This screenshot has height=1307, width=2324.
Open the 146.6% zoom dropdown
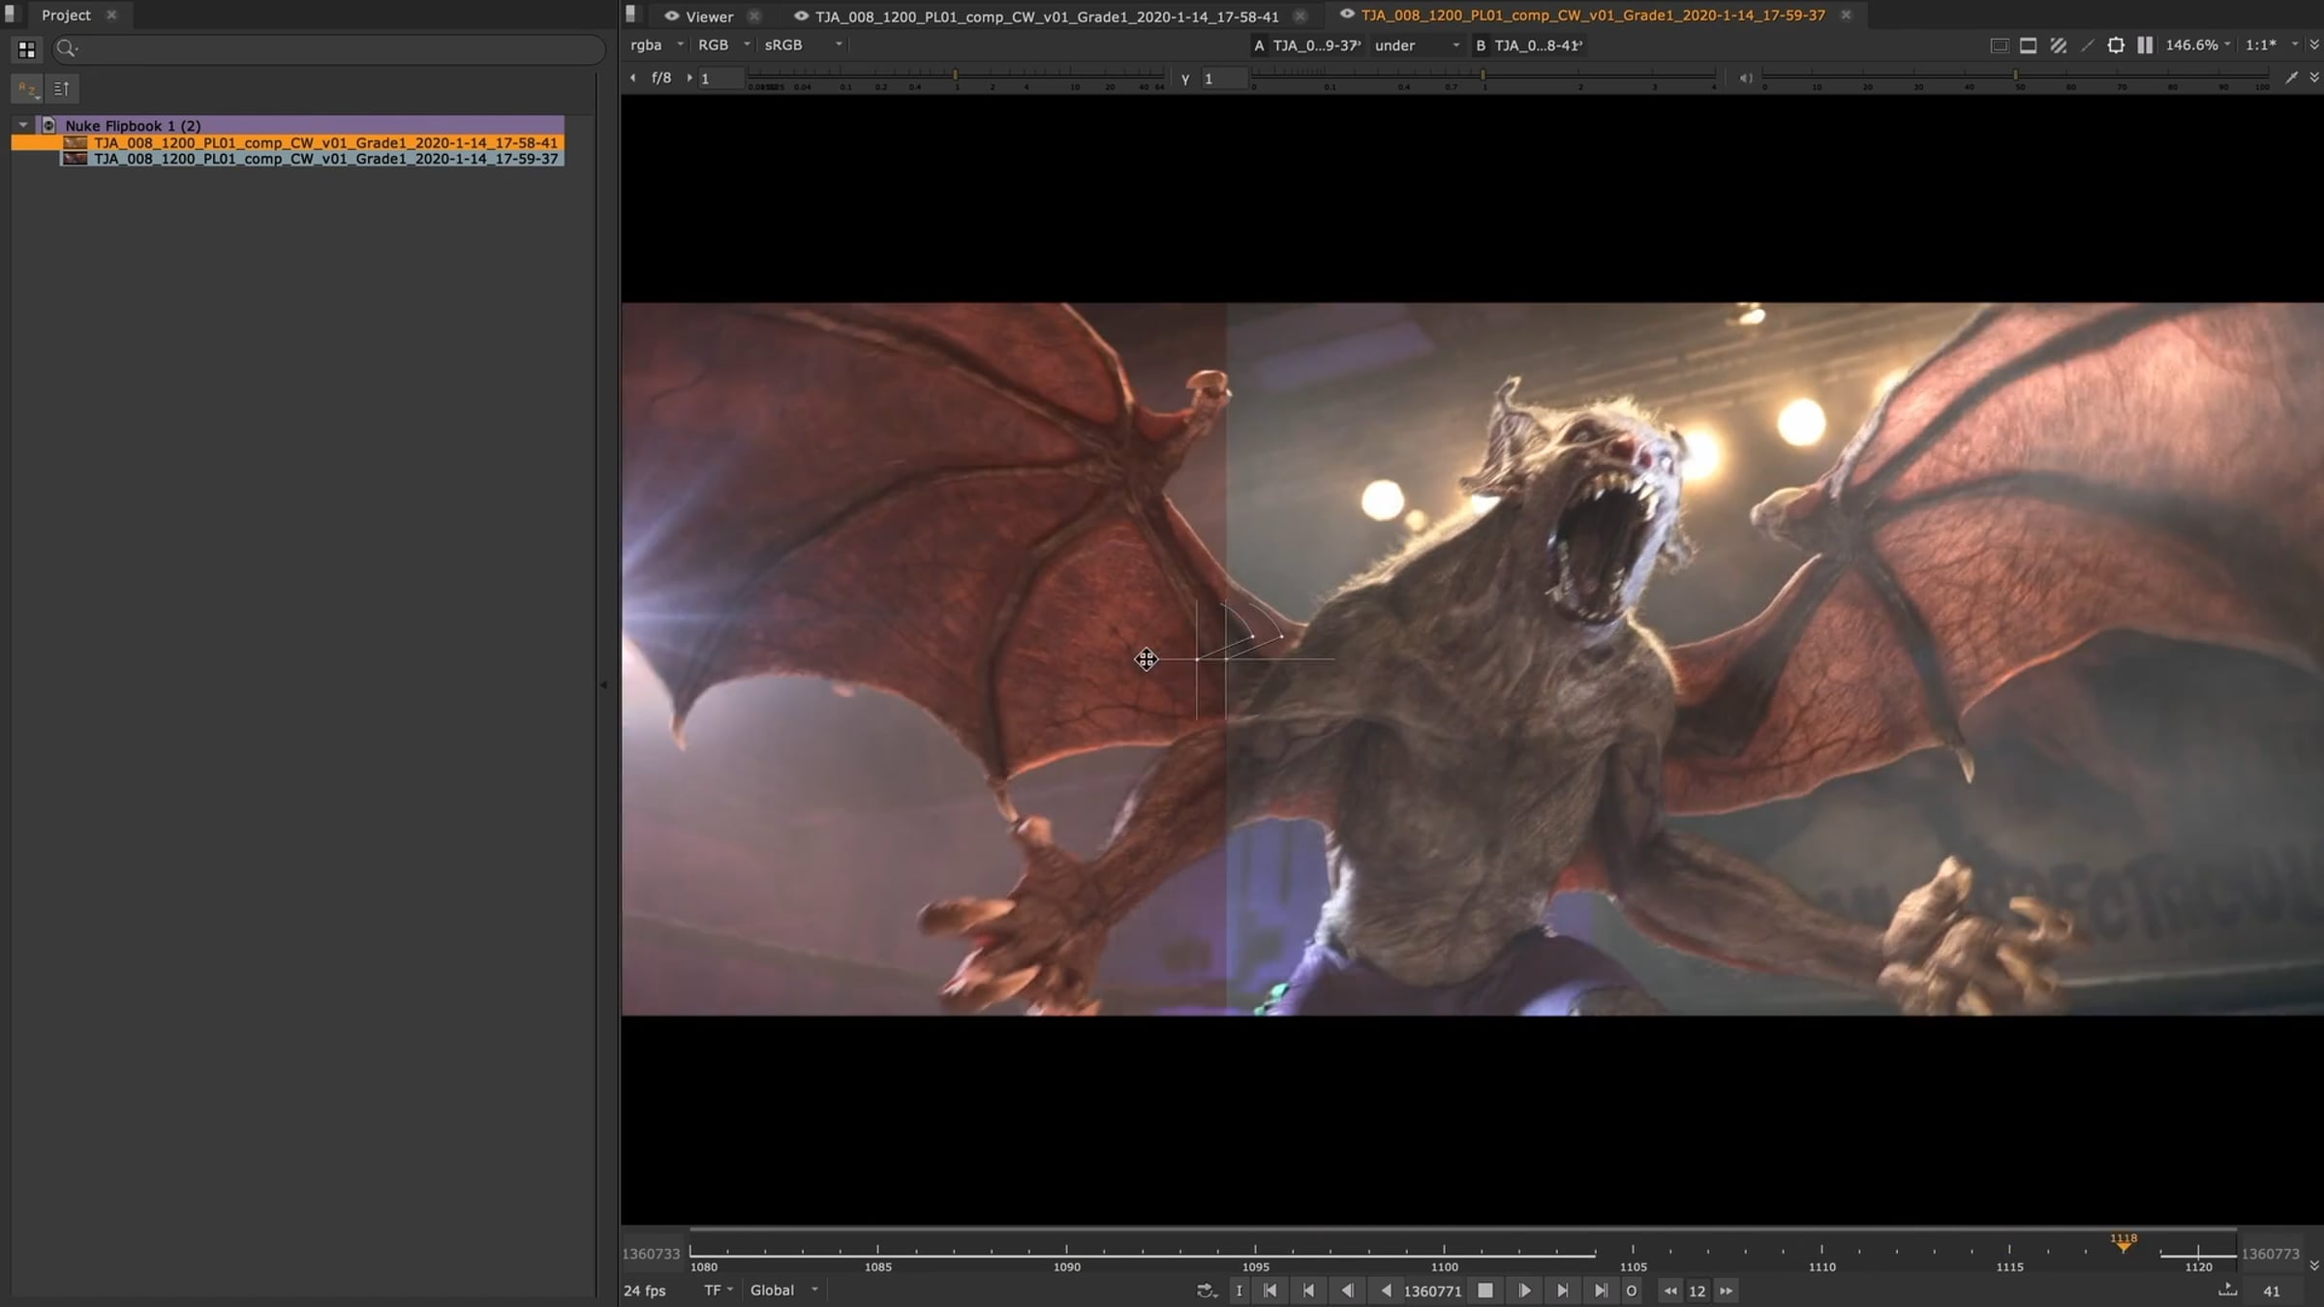click(x=2198, y=46)
